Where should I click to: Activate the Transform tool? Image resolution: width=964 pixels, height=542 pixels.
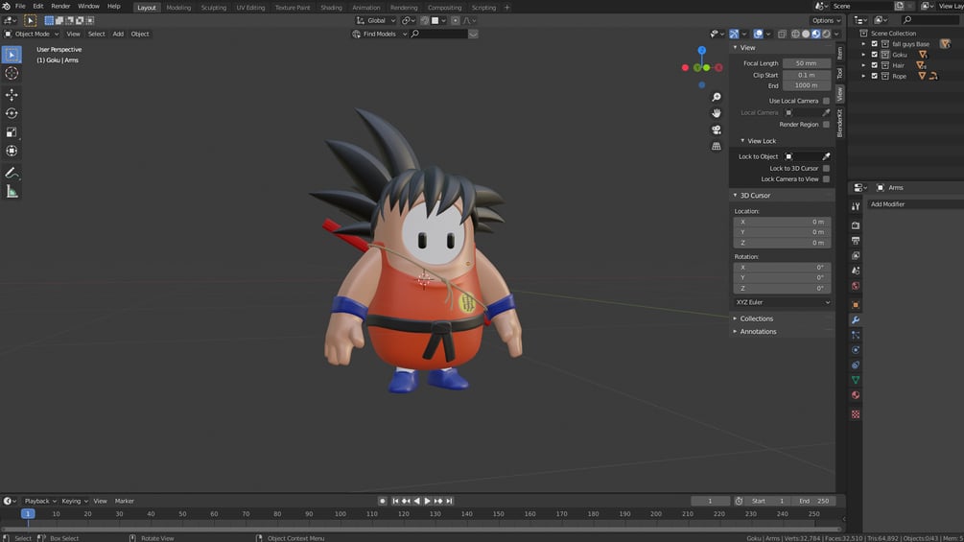pos(12,151)
